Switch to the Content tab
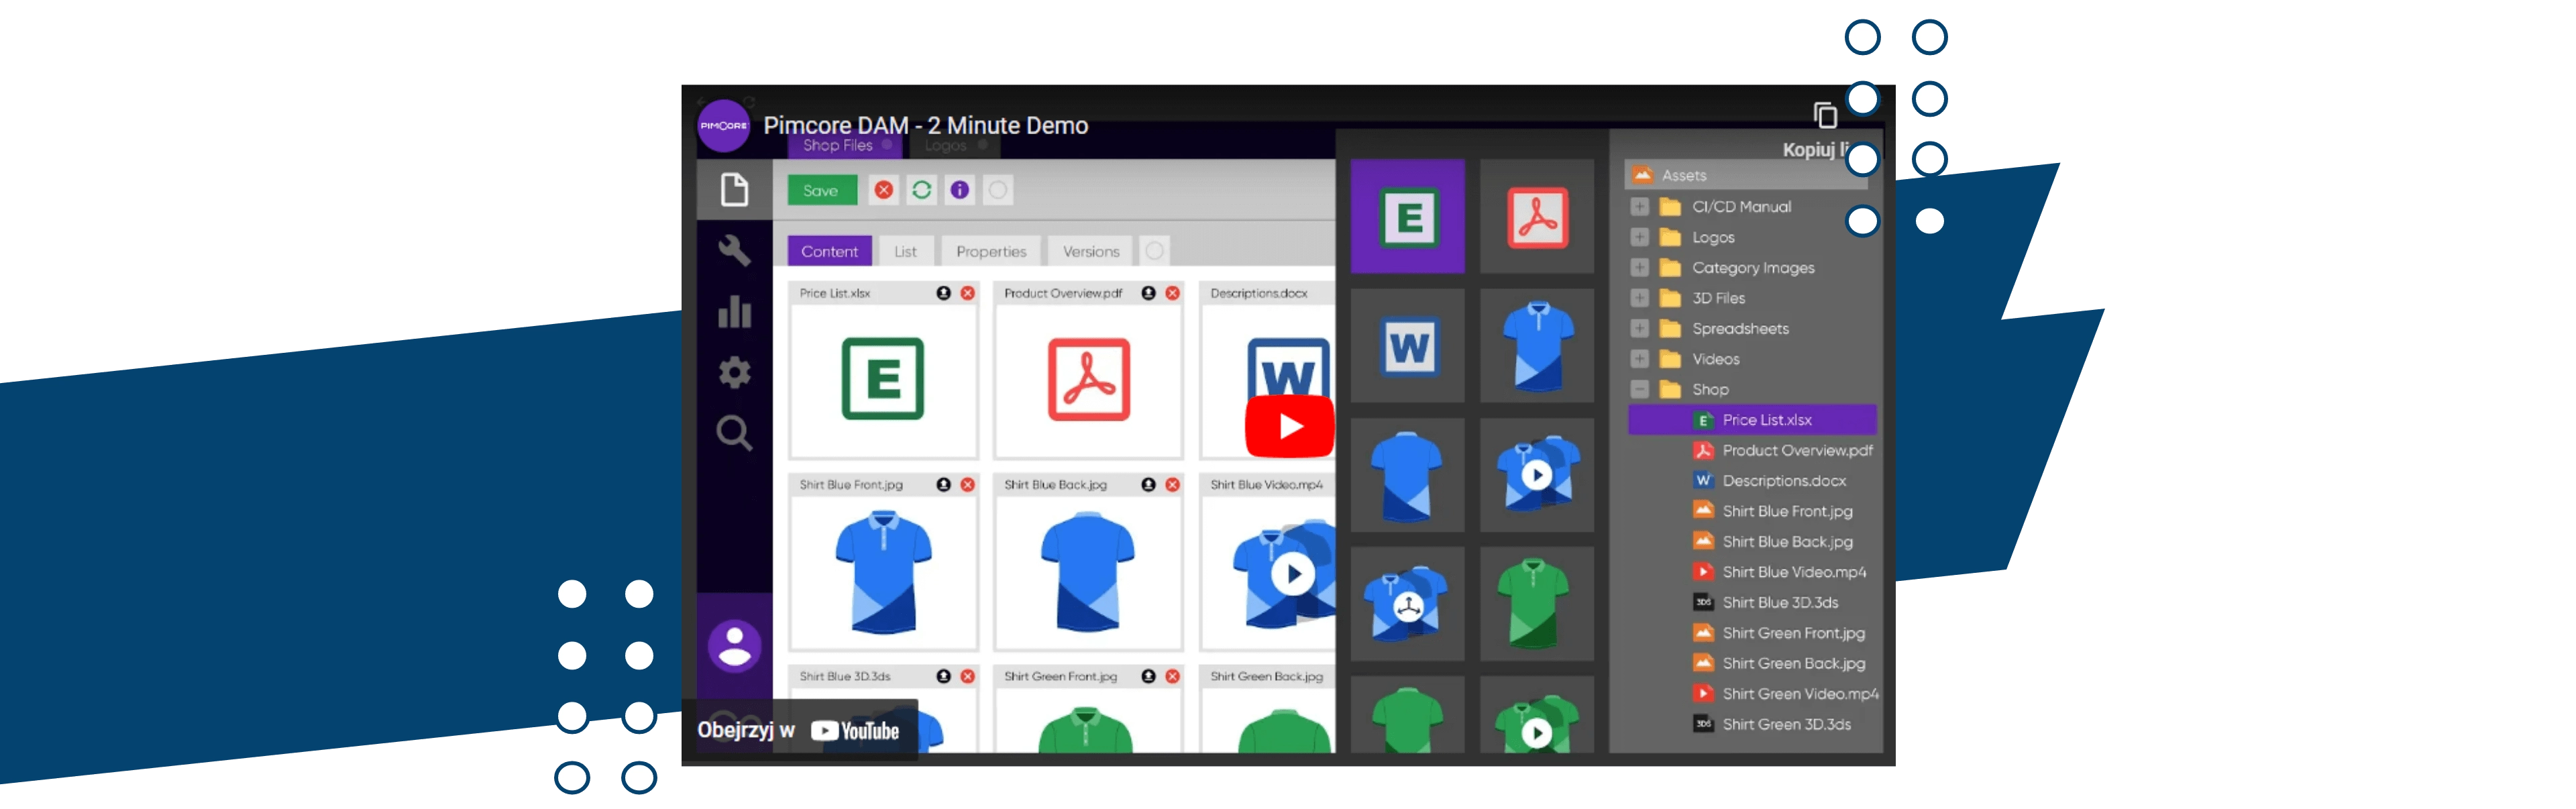The height and width of the screenshot is (809, 2576). click(x=829, y=251)
